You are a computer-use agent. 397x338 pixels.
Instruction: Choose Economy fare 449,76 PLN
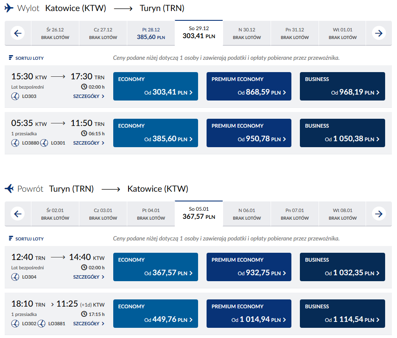[x=156, y=314]
